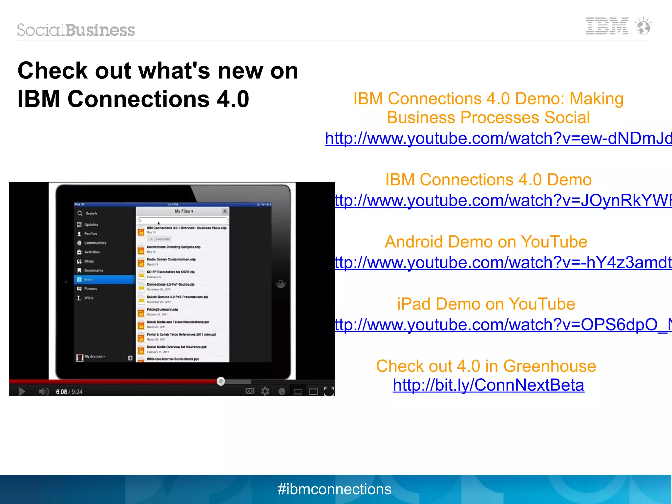Open Quickr-Domino-8.2-PoT-Presentations.zip file

182,299
